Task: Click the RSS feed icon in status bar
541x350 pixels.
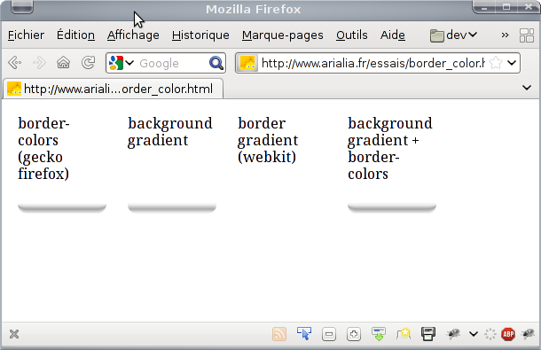Action: 279,334
